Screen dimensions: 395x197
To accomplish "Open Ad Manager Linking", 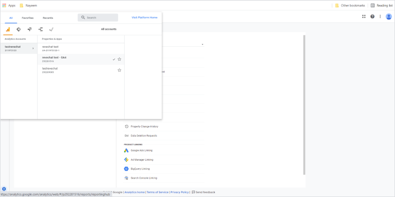I will pos(142,160).
